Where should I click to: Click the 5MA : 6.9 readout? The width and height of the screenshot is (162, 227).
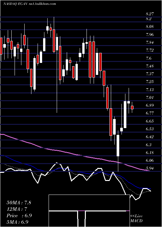pos(17,222)
